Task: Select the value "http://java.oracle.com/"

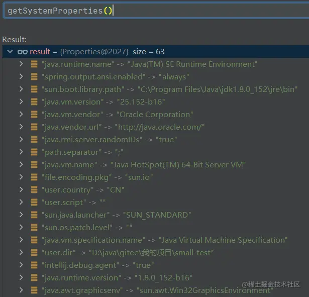Action: pos(160,127)
